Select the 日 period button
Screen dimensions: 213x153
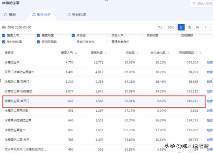pos(181,27)
